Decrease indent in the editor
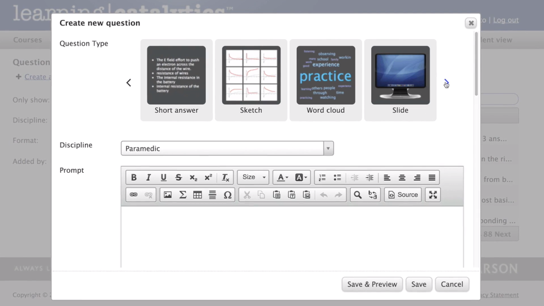This screenshot has width=544, height=306. pos(355,177)
